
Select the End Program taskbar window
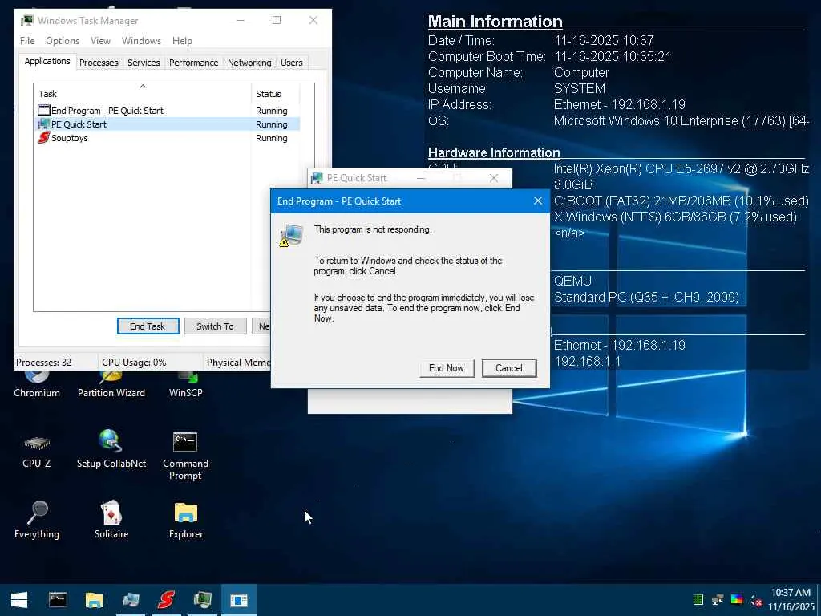(239, 600)
